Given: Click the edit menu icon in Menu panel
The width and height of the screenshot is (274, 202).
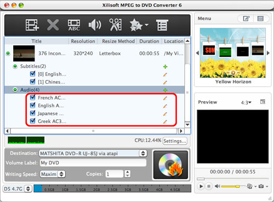Looking at the screenshot, I should (246, 19).
